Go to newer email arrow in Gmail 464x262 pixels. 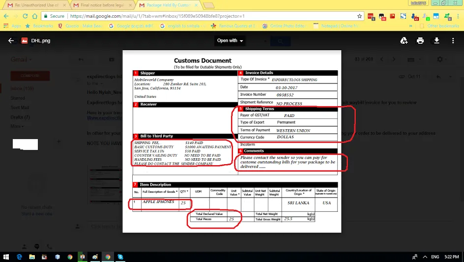(x=382, y=59)
